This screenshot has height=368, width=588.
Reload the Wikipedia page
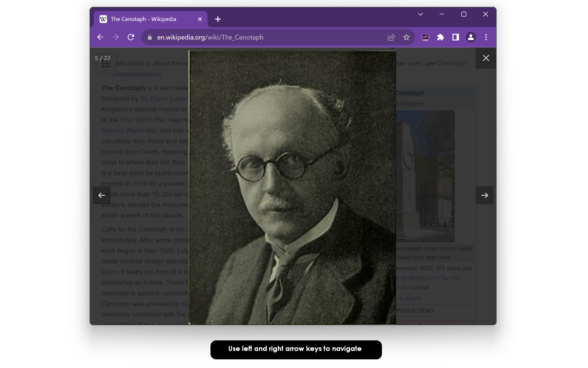pyautogui.click(x=131, y=37)
